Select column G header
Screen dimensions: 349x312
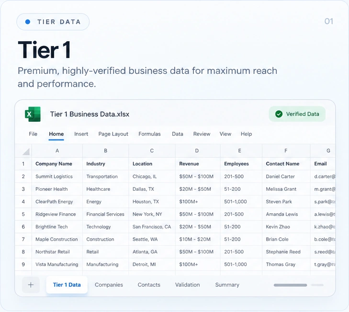323,150
